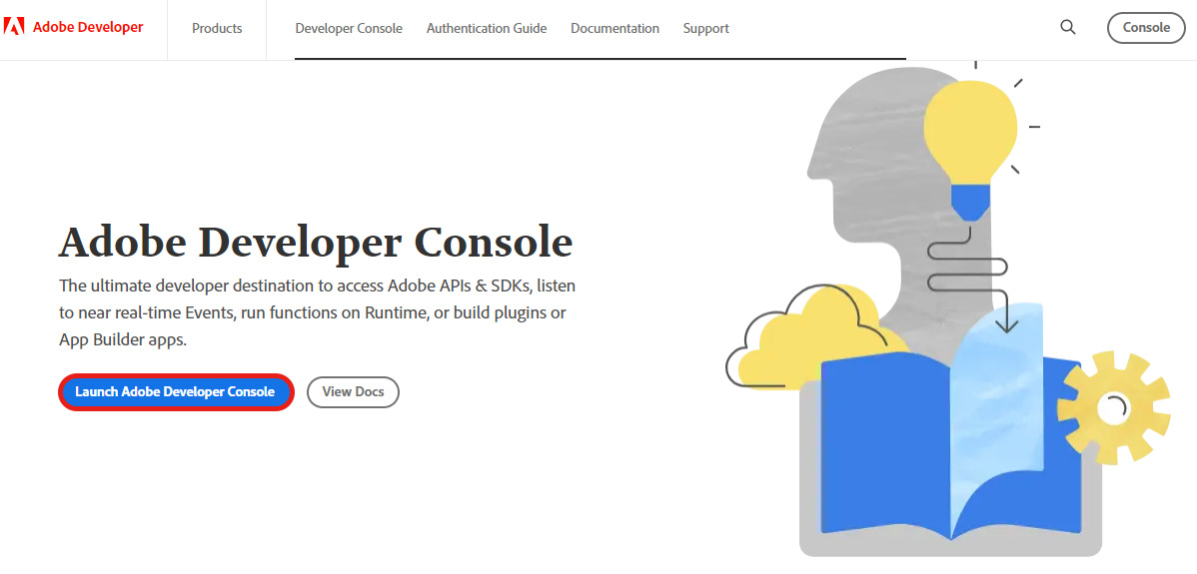Screen dimensions: 1197x574
Task: Click the Adobe logo icon
Action: click(x=15, y=27)
